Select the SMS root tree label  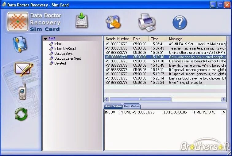pos(52,39)
